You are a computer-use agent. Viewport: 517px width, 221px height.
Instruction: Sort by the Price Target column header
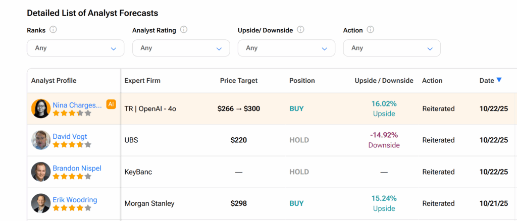coord(239,80)
